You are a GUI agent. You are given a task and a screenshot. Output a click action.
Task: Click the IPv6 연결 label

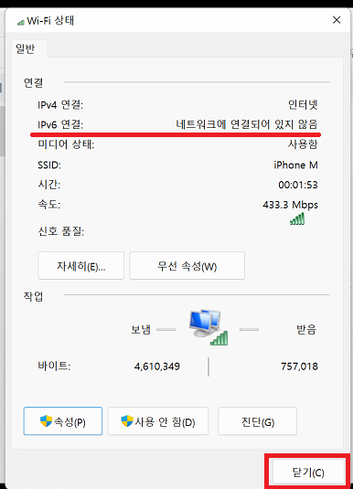point(60,124)
